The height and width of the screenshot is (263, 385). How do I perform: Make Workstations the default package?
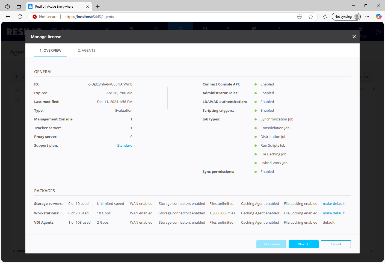[x=333, y=213]
